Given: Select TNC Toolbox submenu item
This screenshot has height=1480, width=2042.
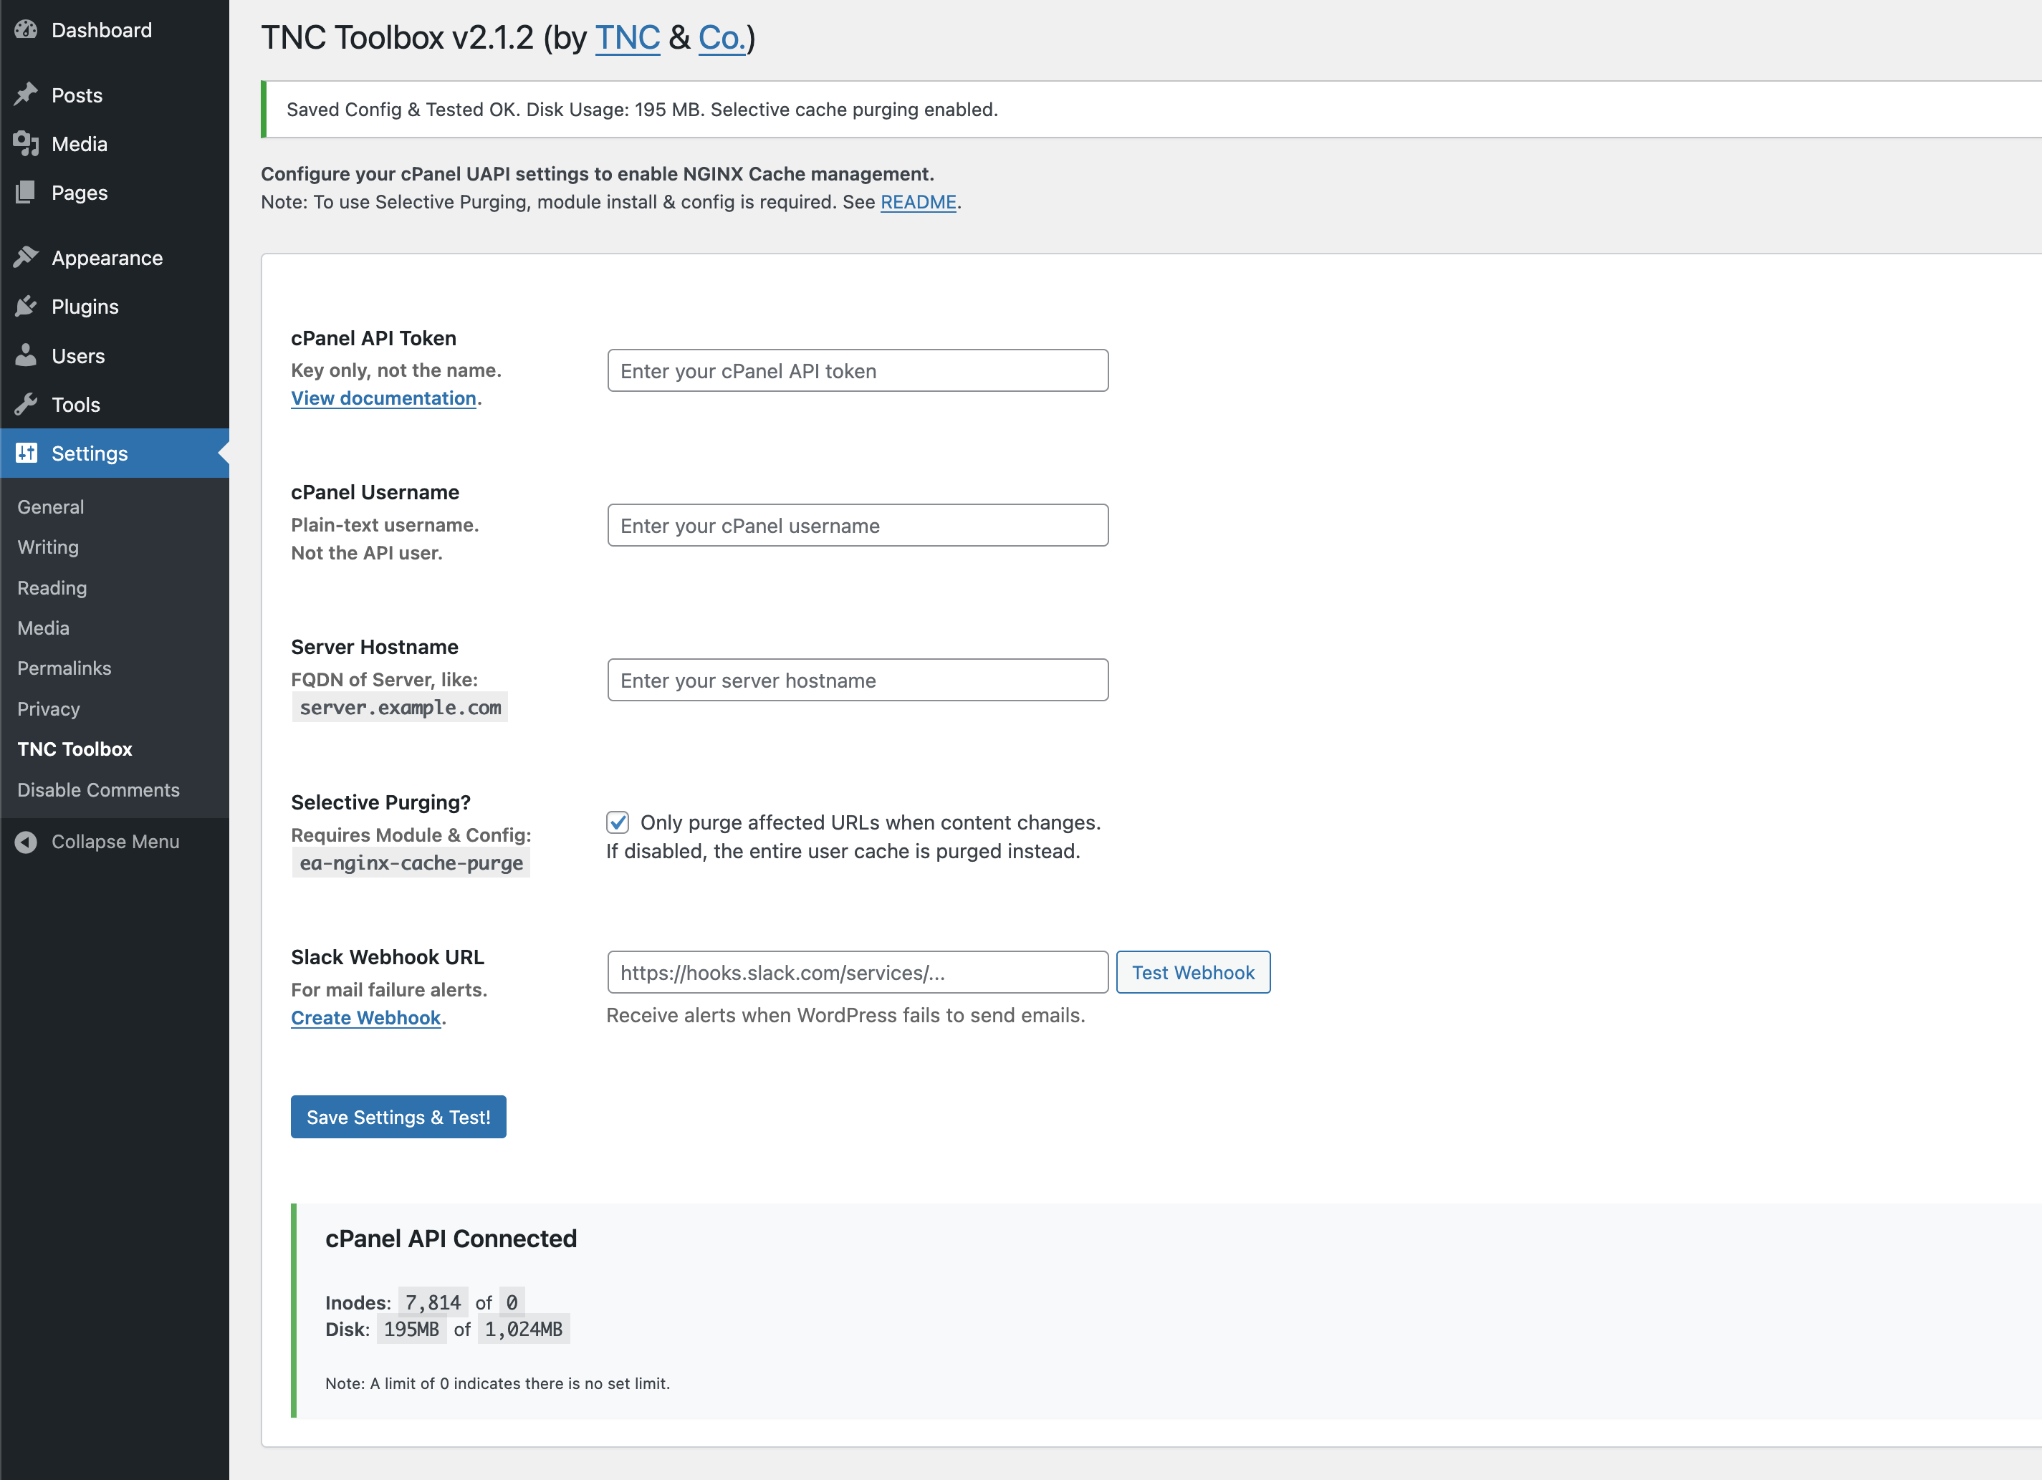Looking at the screenshot, I should (x=75, y=749).
